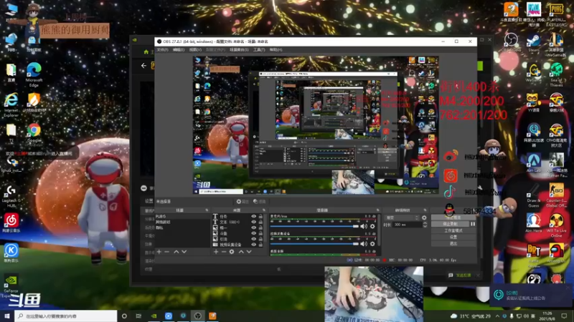574x322 pixels.
Task: Toggle lock on the topmost source
Action: click(260, 217)
